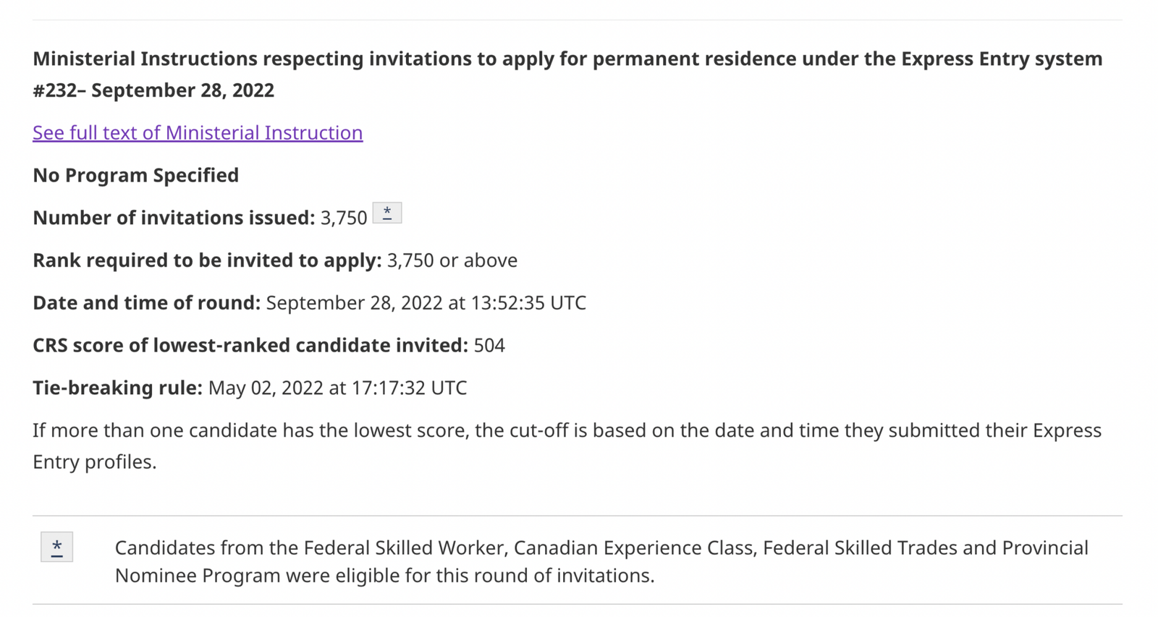Screen dimensions: 1158x617
Task: Click the invitations issued value 3,750
Action: tap(344, 218)
